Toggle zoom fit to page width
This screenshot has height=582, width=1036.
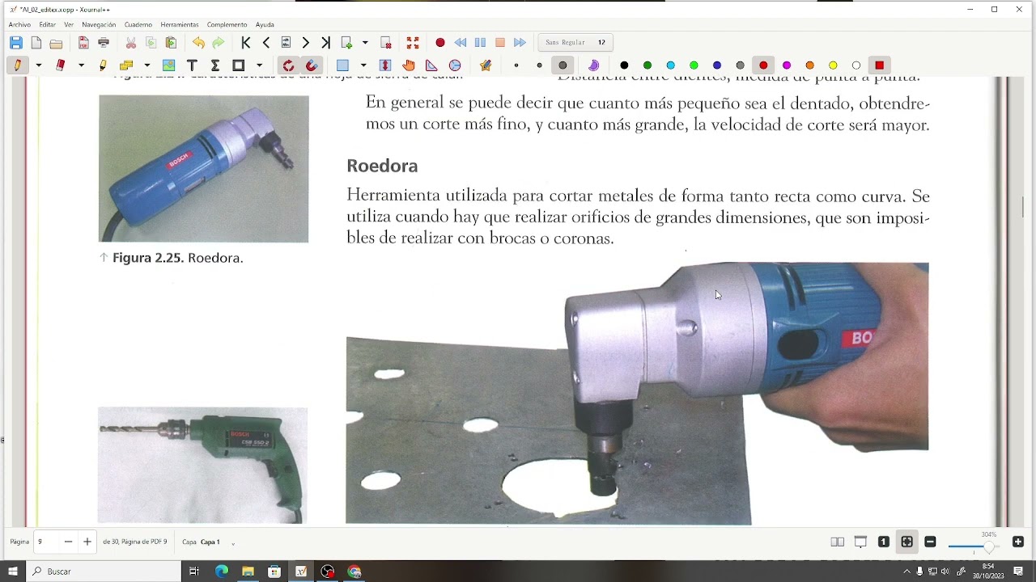(x=906, y=542)
